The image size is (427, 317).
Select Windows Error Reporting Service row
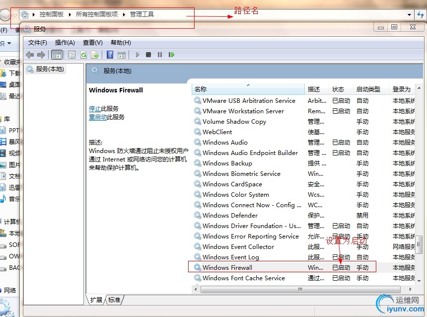(x=304, y=237)
